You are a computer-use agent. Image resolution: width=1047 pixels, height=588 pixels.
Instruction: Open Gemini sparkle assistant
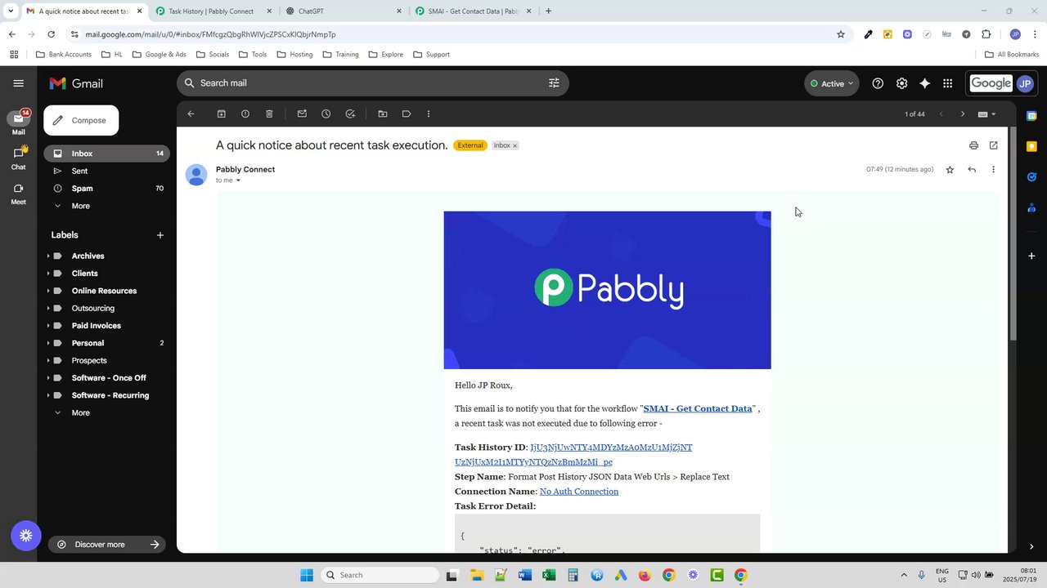(x=924, y=83)
